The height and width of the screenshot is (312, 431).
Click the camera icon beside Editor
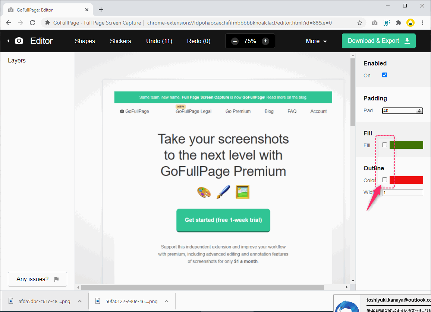[19, 41]
